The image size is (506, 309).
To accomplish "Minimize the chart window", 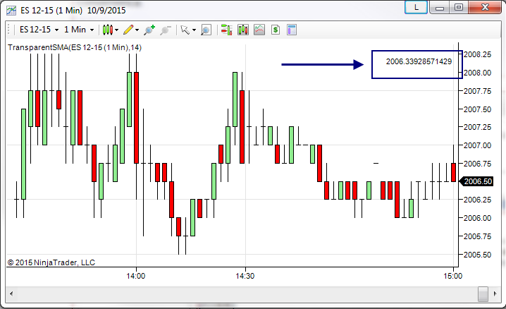I will 439,7.
